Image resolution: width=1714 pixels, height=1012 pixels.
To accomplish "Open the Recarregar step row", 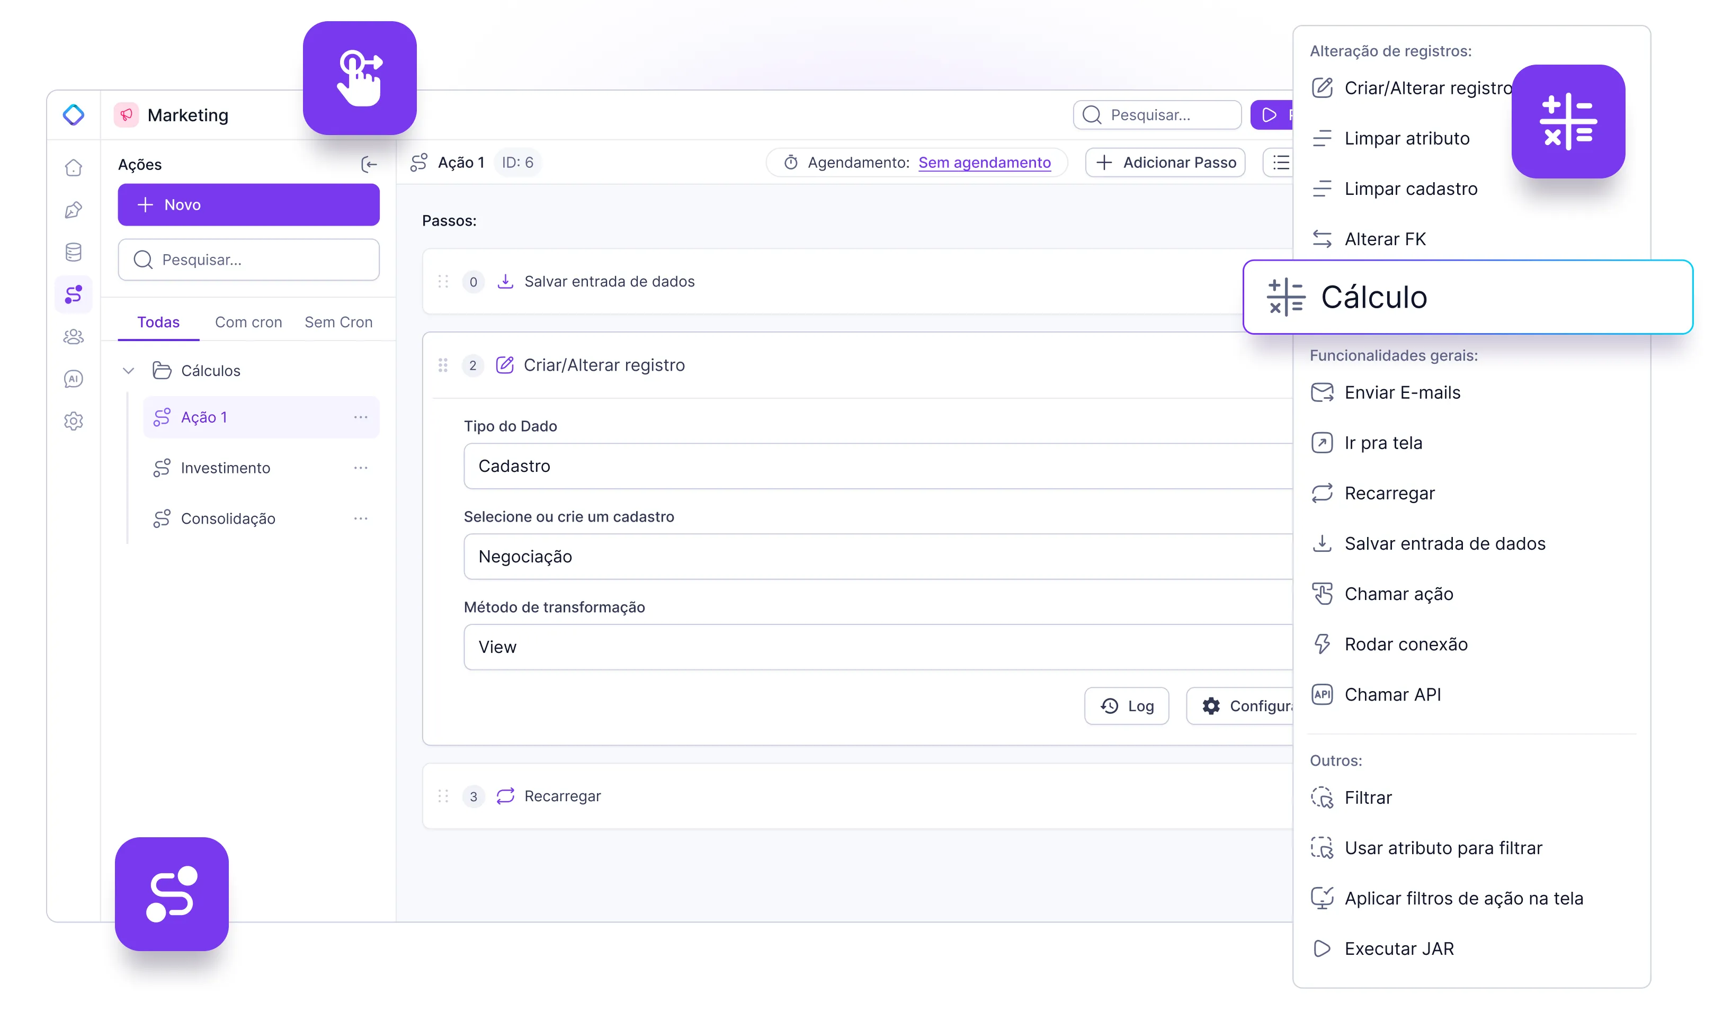I will (858, 796).
